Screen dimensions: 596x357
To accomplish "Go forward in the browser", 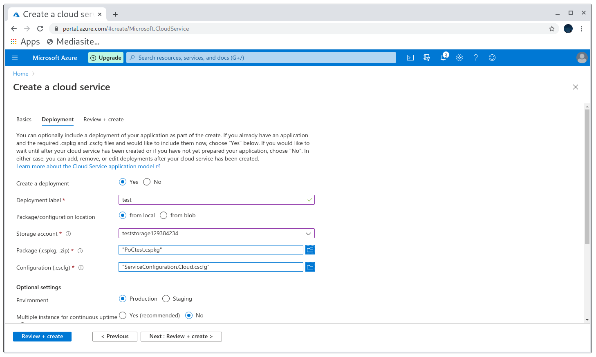I will pos(27,29).
